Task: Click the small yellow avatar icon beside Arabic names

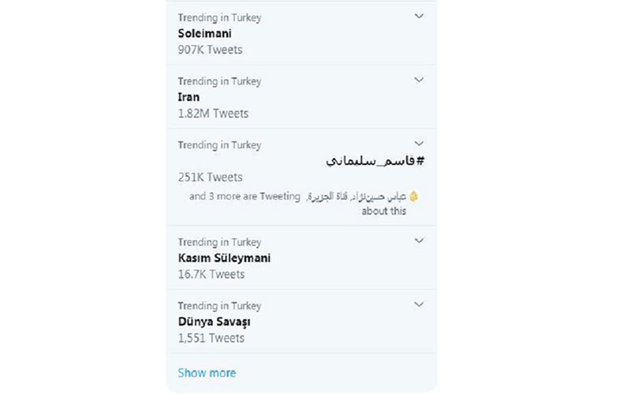Action: tap(413, 196)
